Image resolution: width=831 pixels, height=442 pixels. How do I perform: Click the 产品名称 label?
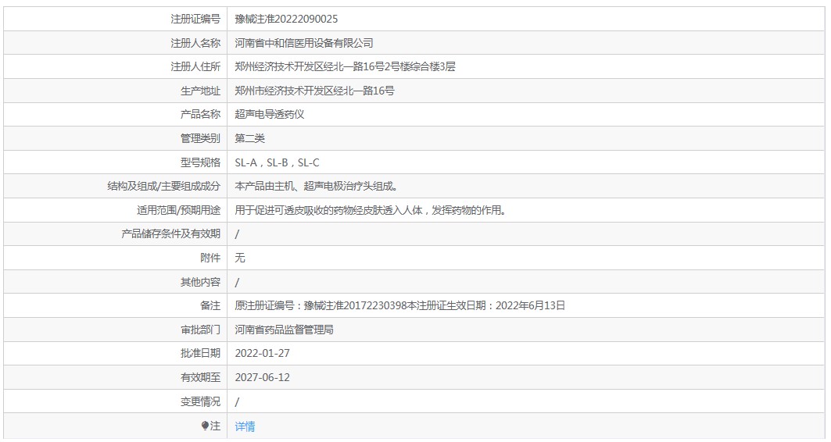[x=200, y=114]
